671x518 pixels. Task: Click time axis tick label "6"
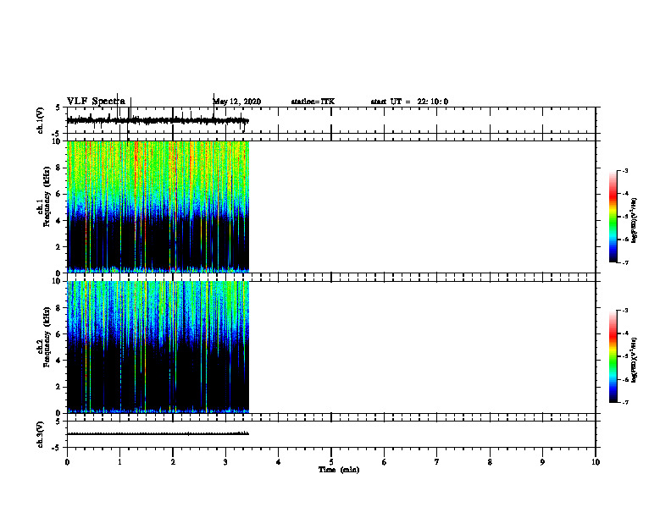tap(385, 462)
